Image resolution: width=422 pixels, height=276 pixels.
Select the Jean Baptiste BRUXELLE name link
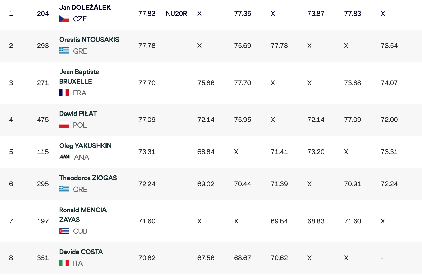click(79, 77)
